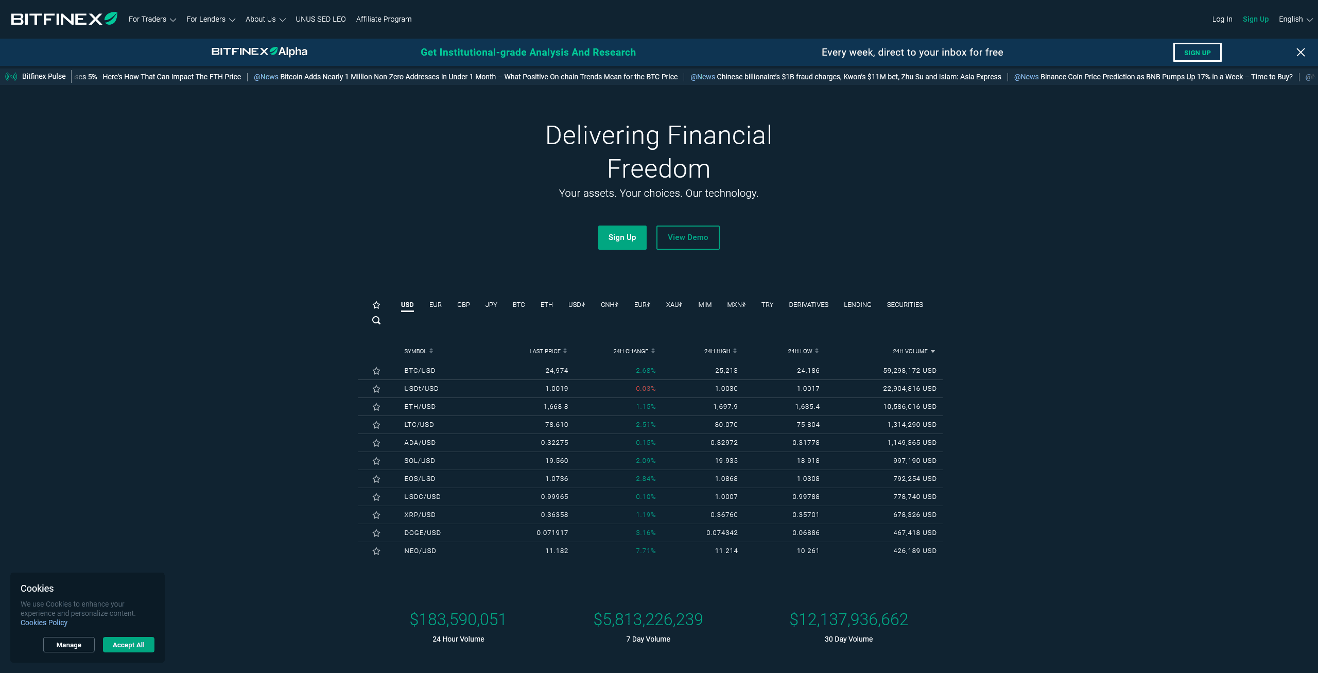This screenshot has height=673, width=1318.
Task: Switch to the EUR market tab
Action: (x=436, y=305)
